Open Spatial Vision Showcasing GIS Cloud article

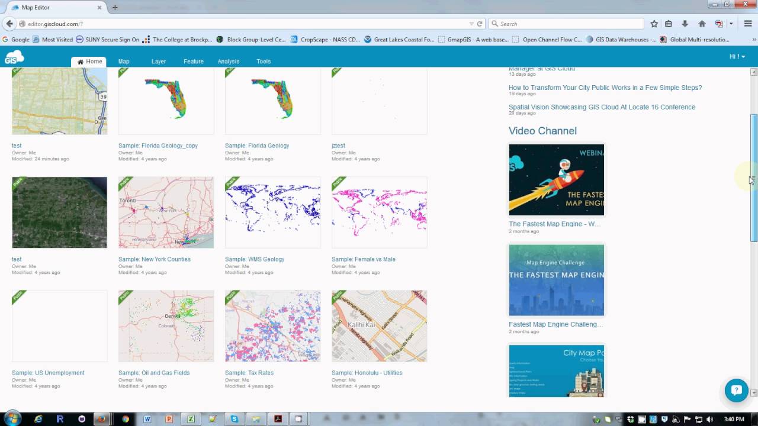[602, 107]
